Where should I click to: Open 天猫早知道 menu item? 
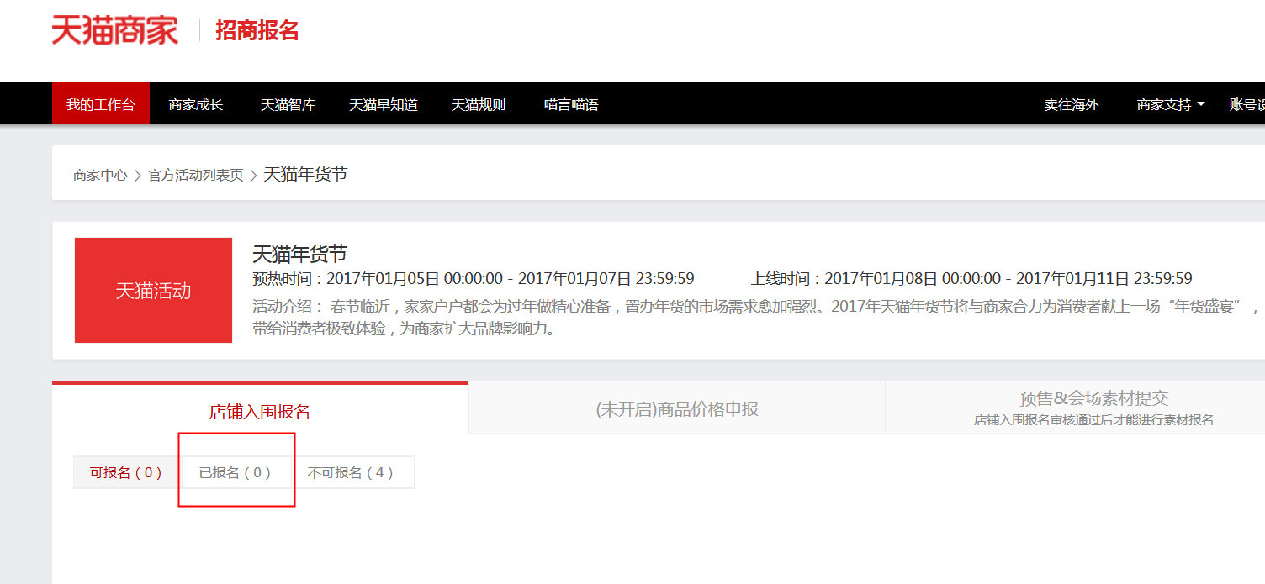384,105
